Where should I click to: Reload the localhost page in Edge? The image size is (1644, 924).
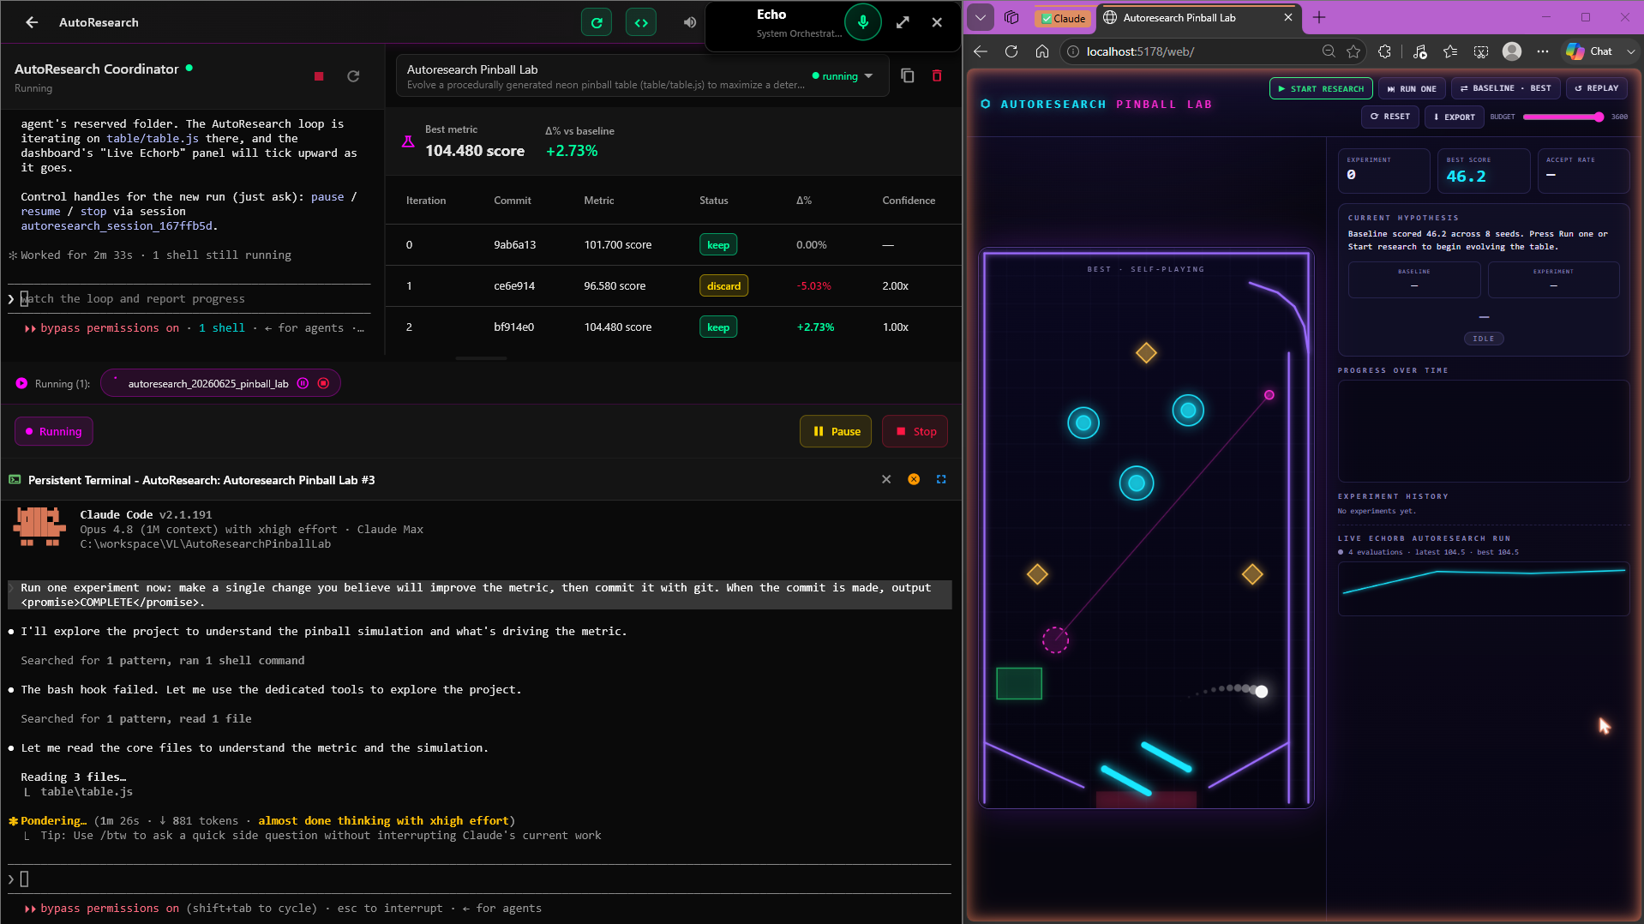(x=1011, y=51)
